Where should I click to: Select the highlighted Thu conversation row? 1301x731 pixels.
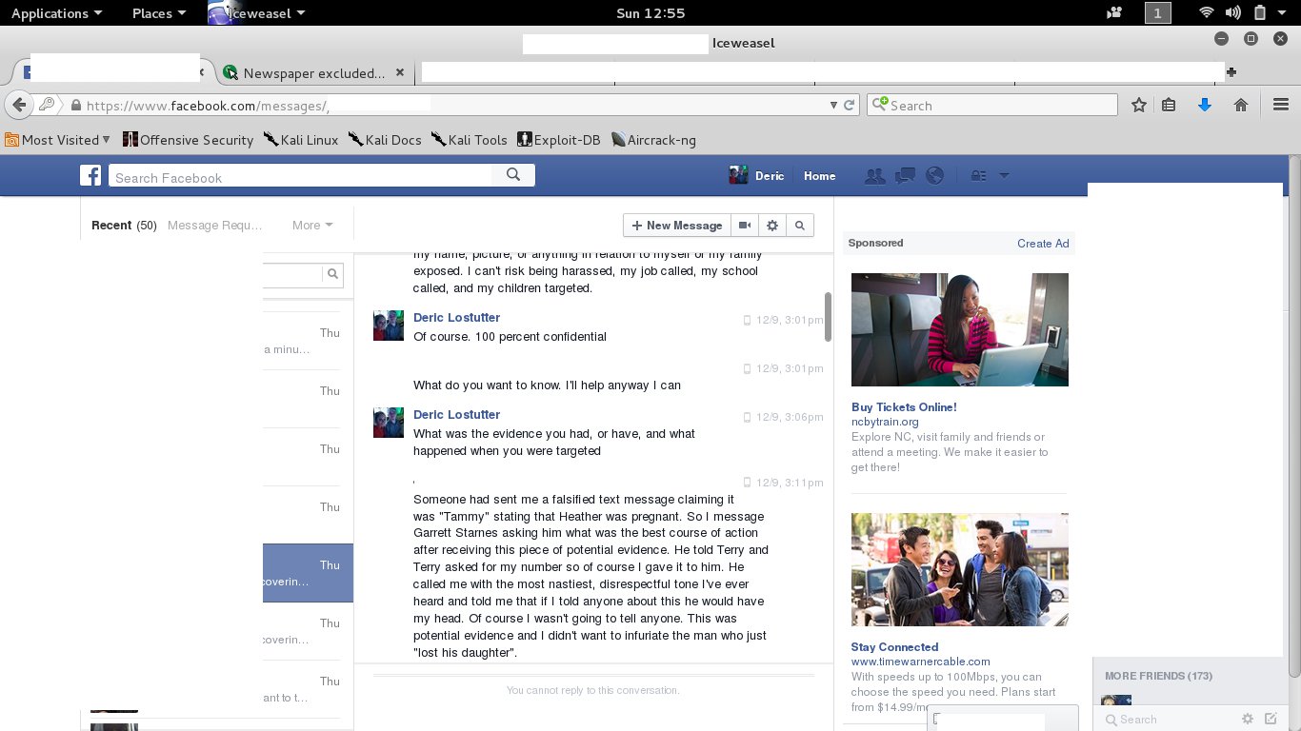[x=308, y=573]
